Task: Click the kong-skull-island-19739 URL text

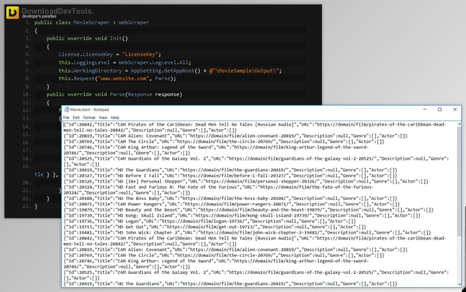Action: coord(252,216)
